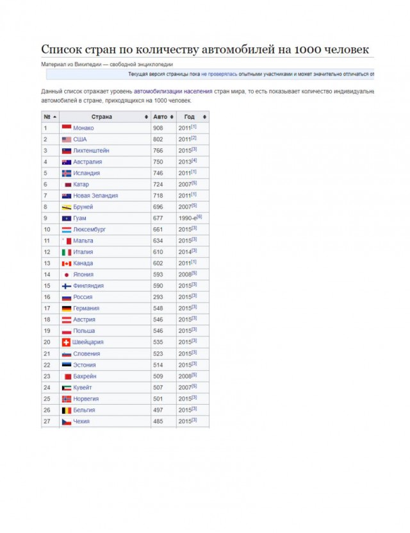Click the Belgium flag icon
Screen dimensions: 410x533
click(x=67, y=410)
